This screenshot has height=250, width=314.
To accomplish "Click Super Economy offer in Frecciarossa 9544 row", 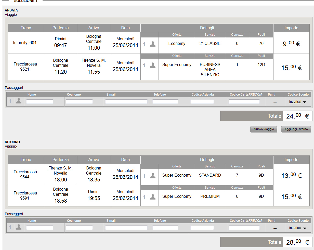I will (177, 175).
